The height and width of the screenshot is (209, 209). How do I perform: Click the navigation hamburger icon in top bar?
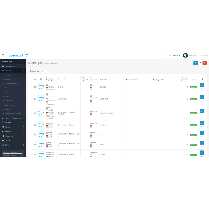[3, 55]
